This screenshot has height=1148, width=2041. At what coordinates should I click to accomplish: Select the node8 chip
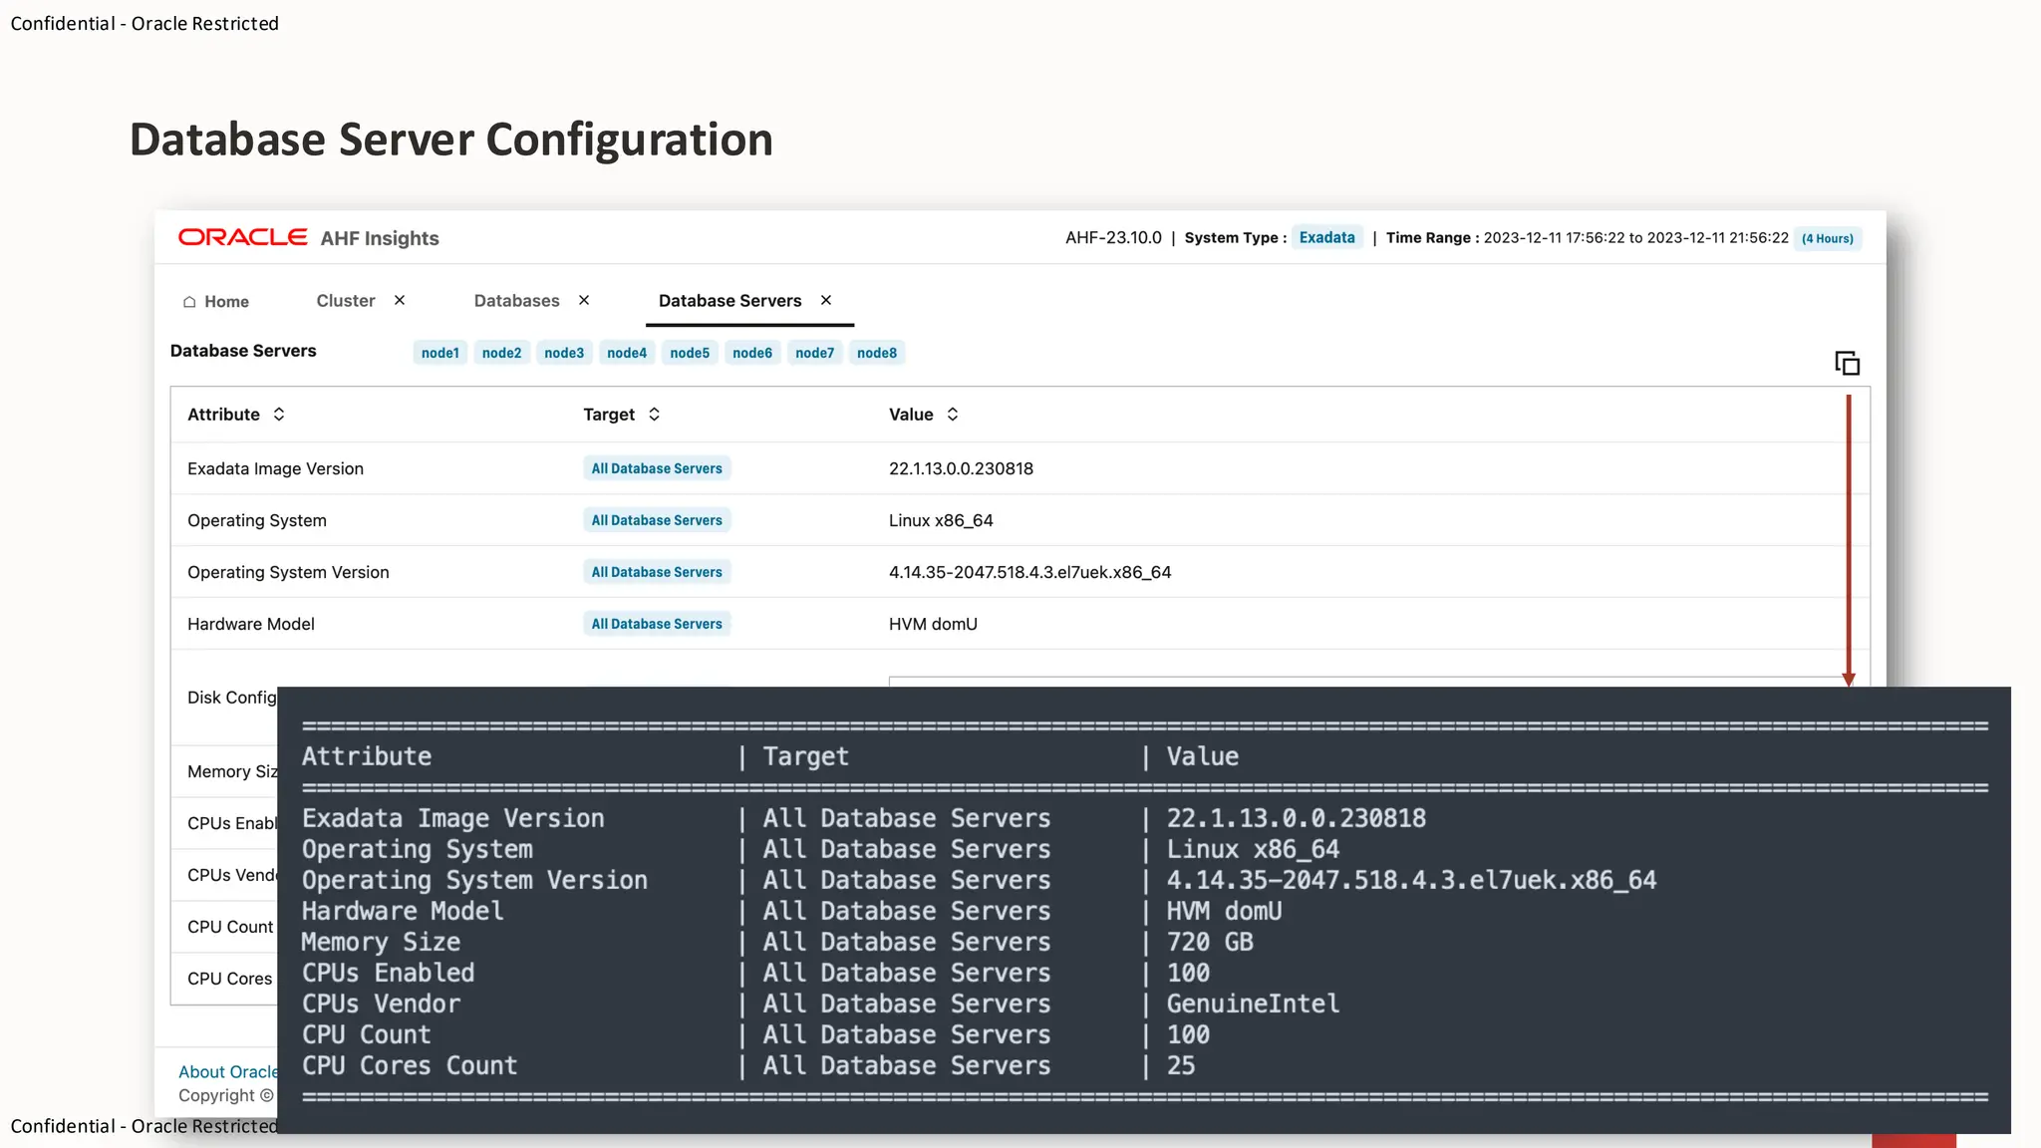tap(877, 353)
